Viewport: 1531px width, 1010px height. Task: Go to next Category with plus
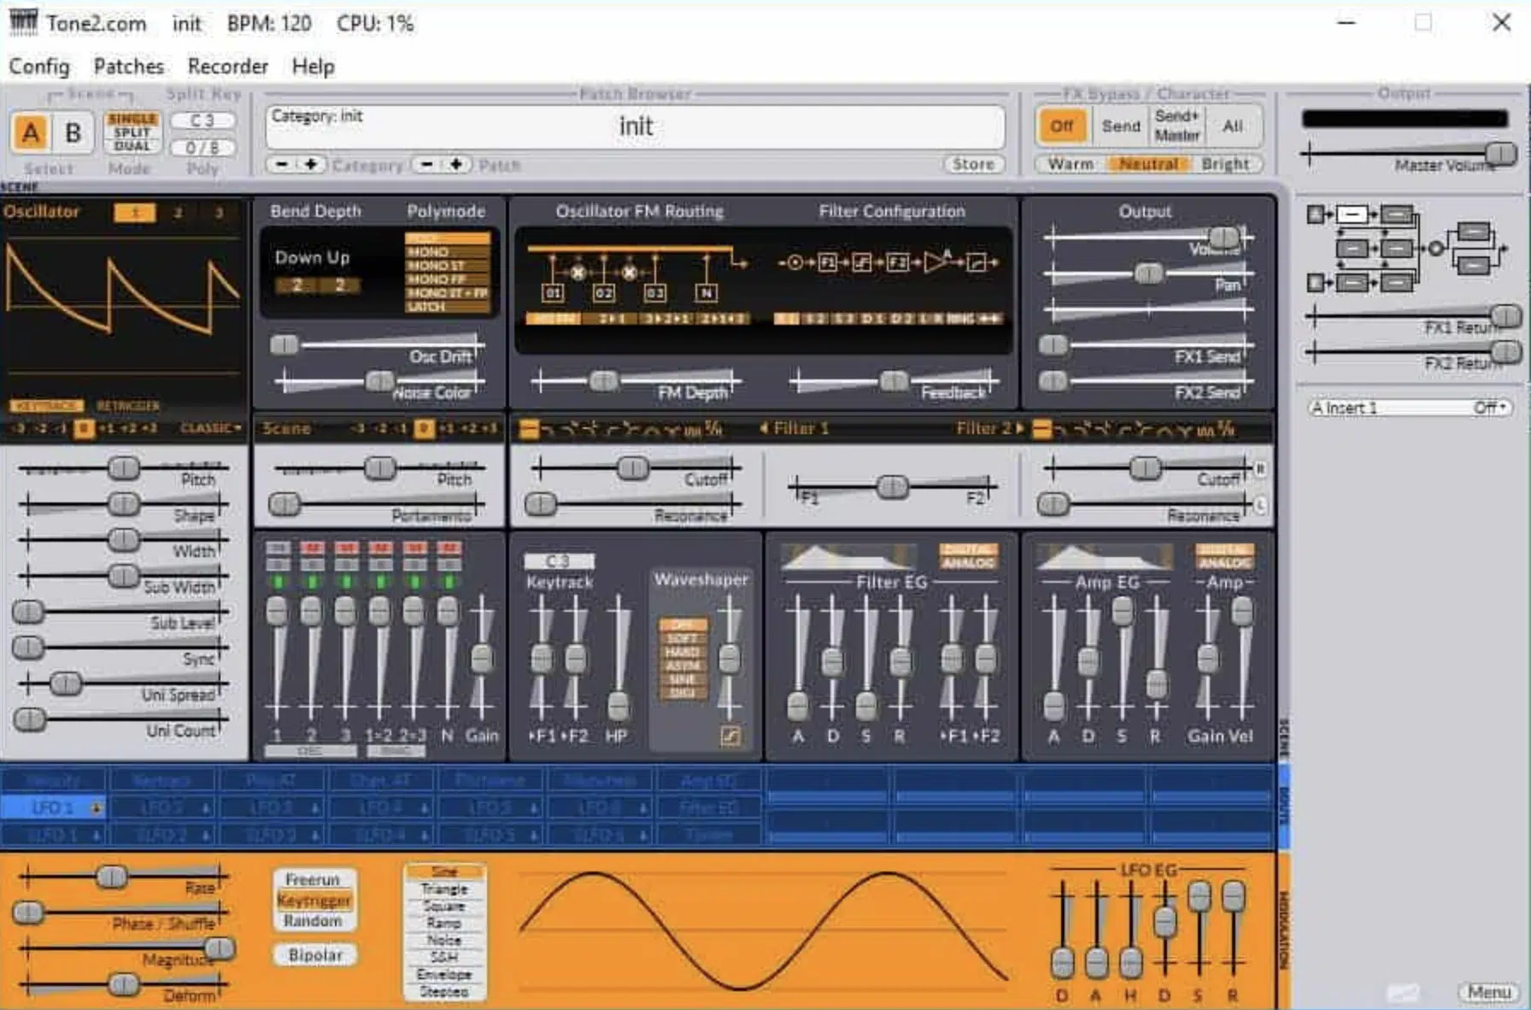[311, 164]
